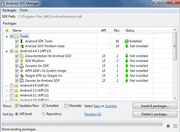Click the download arrow icon for Documentation row
This screenshot has width=180, height=132.
point(127,56)
